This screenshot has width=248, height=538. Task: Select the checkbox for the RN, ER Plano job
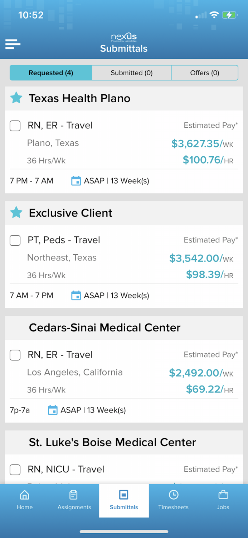pyautogui.click(x=15, y=126)
